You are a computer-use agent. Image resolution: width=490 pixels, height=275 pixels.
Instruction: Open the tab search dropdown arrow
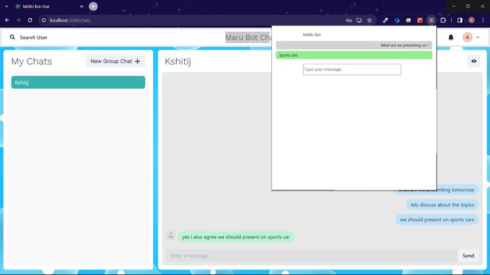pyautogui.click(x=6, y=7)
